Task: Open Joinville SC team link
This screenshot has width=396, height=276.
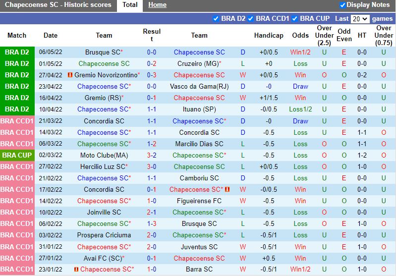Action: point(104,213)
